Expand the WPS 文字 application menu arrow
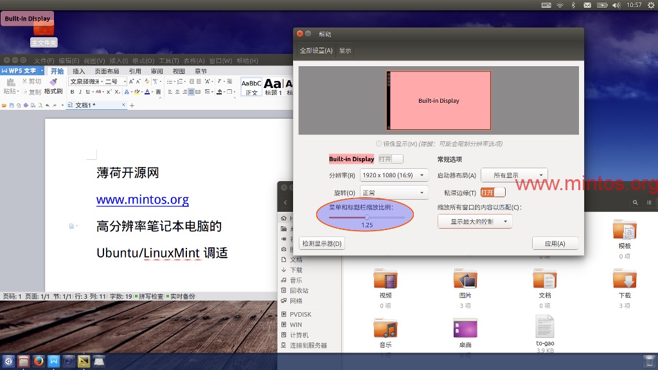 (42, 71)
